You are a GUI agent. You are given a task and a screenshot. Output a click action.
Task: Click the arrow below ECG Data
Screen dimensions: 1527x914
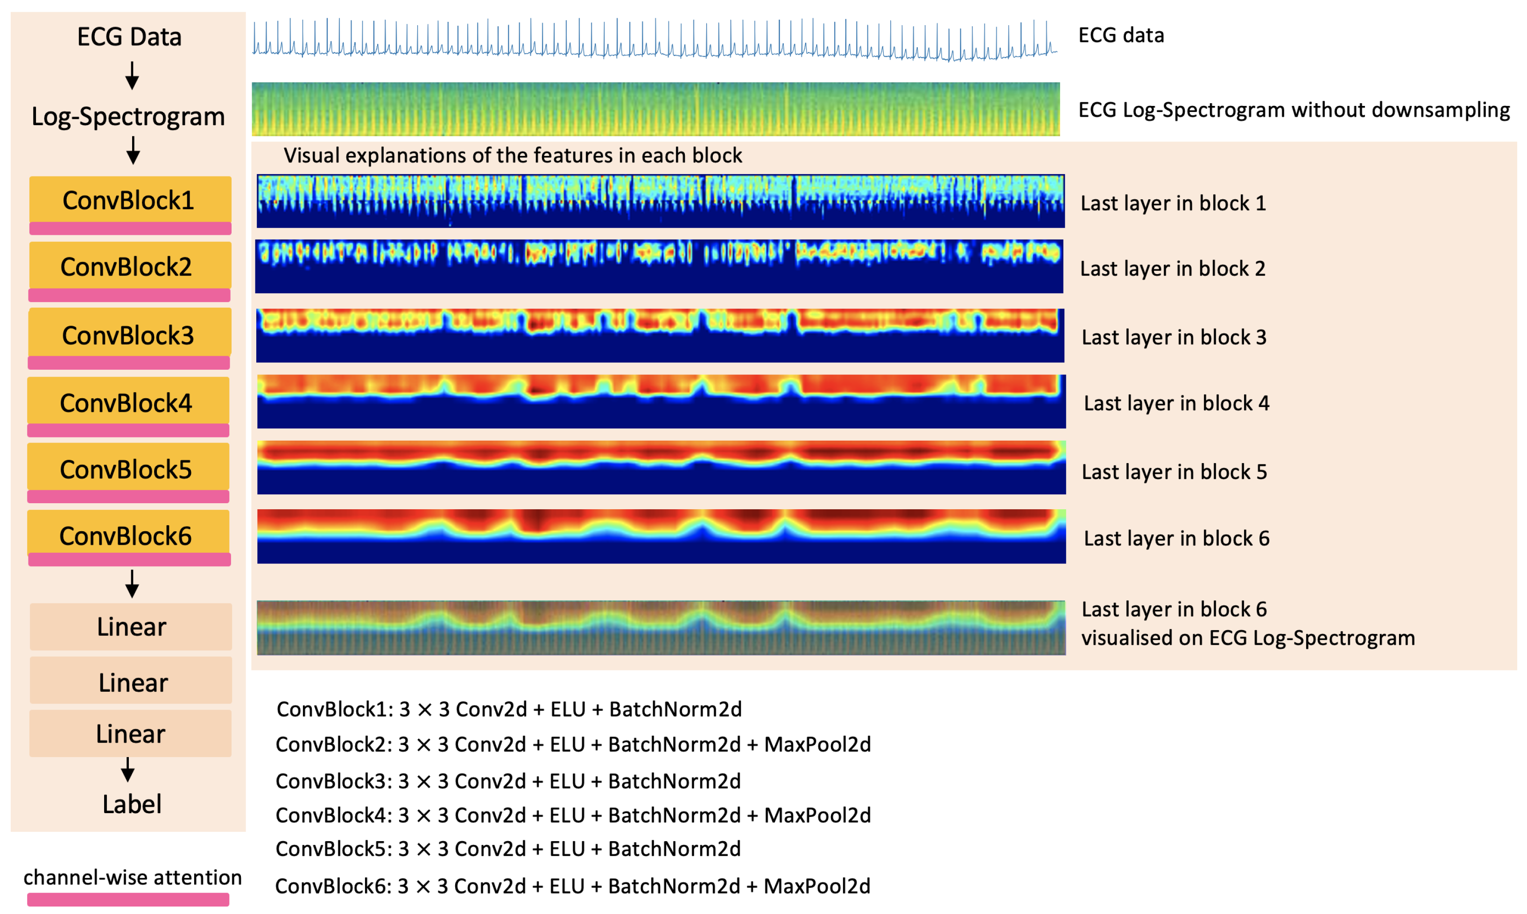[x=132, y=75]
